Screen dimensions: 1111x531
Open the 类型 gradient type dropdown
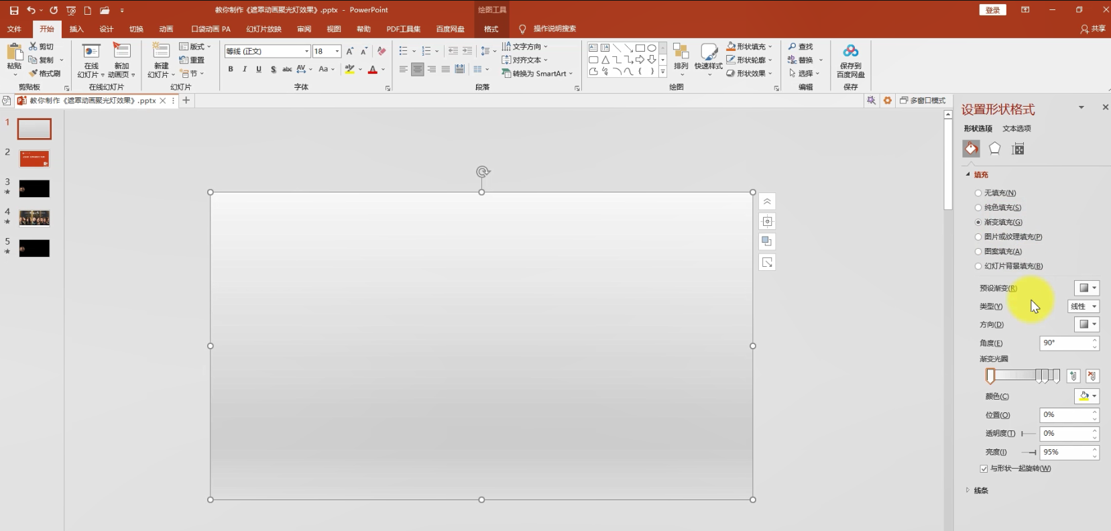(x=1084, y=306)
